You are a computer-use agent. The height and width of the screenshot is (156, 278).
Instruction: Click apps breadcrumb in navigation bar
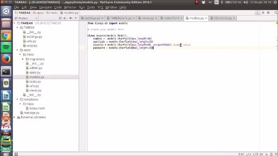[x=39, y=13]
